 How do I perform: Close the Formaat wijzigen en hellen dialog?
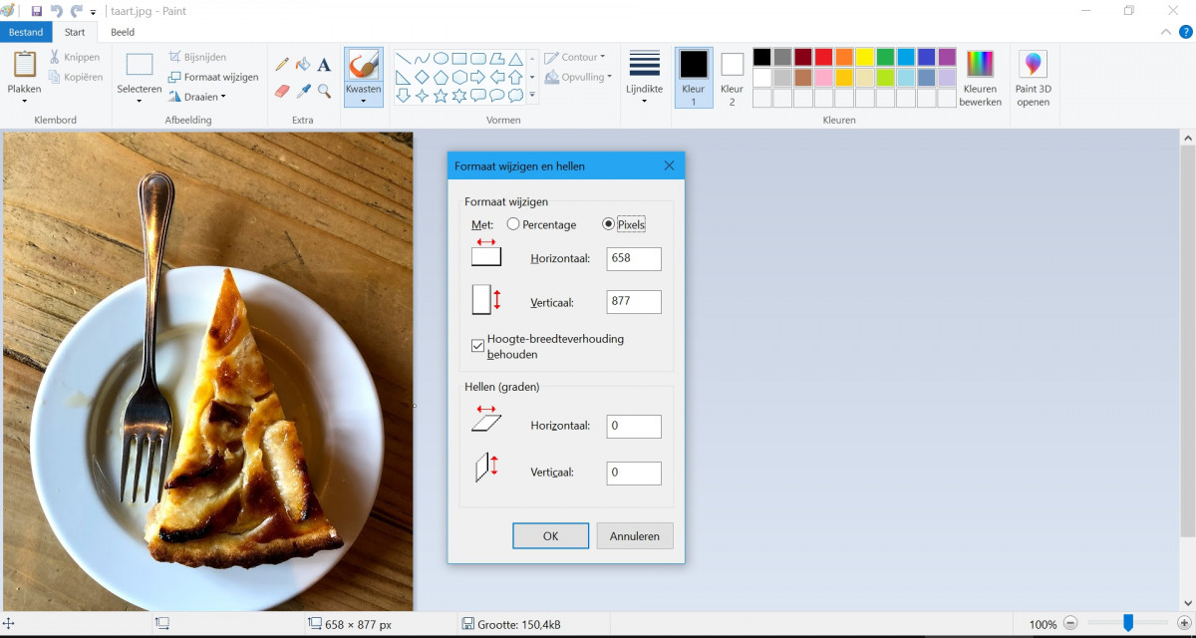coord(669,165)
